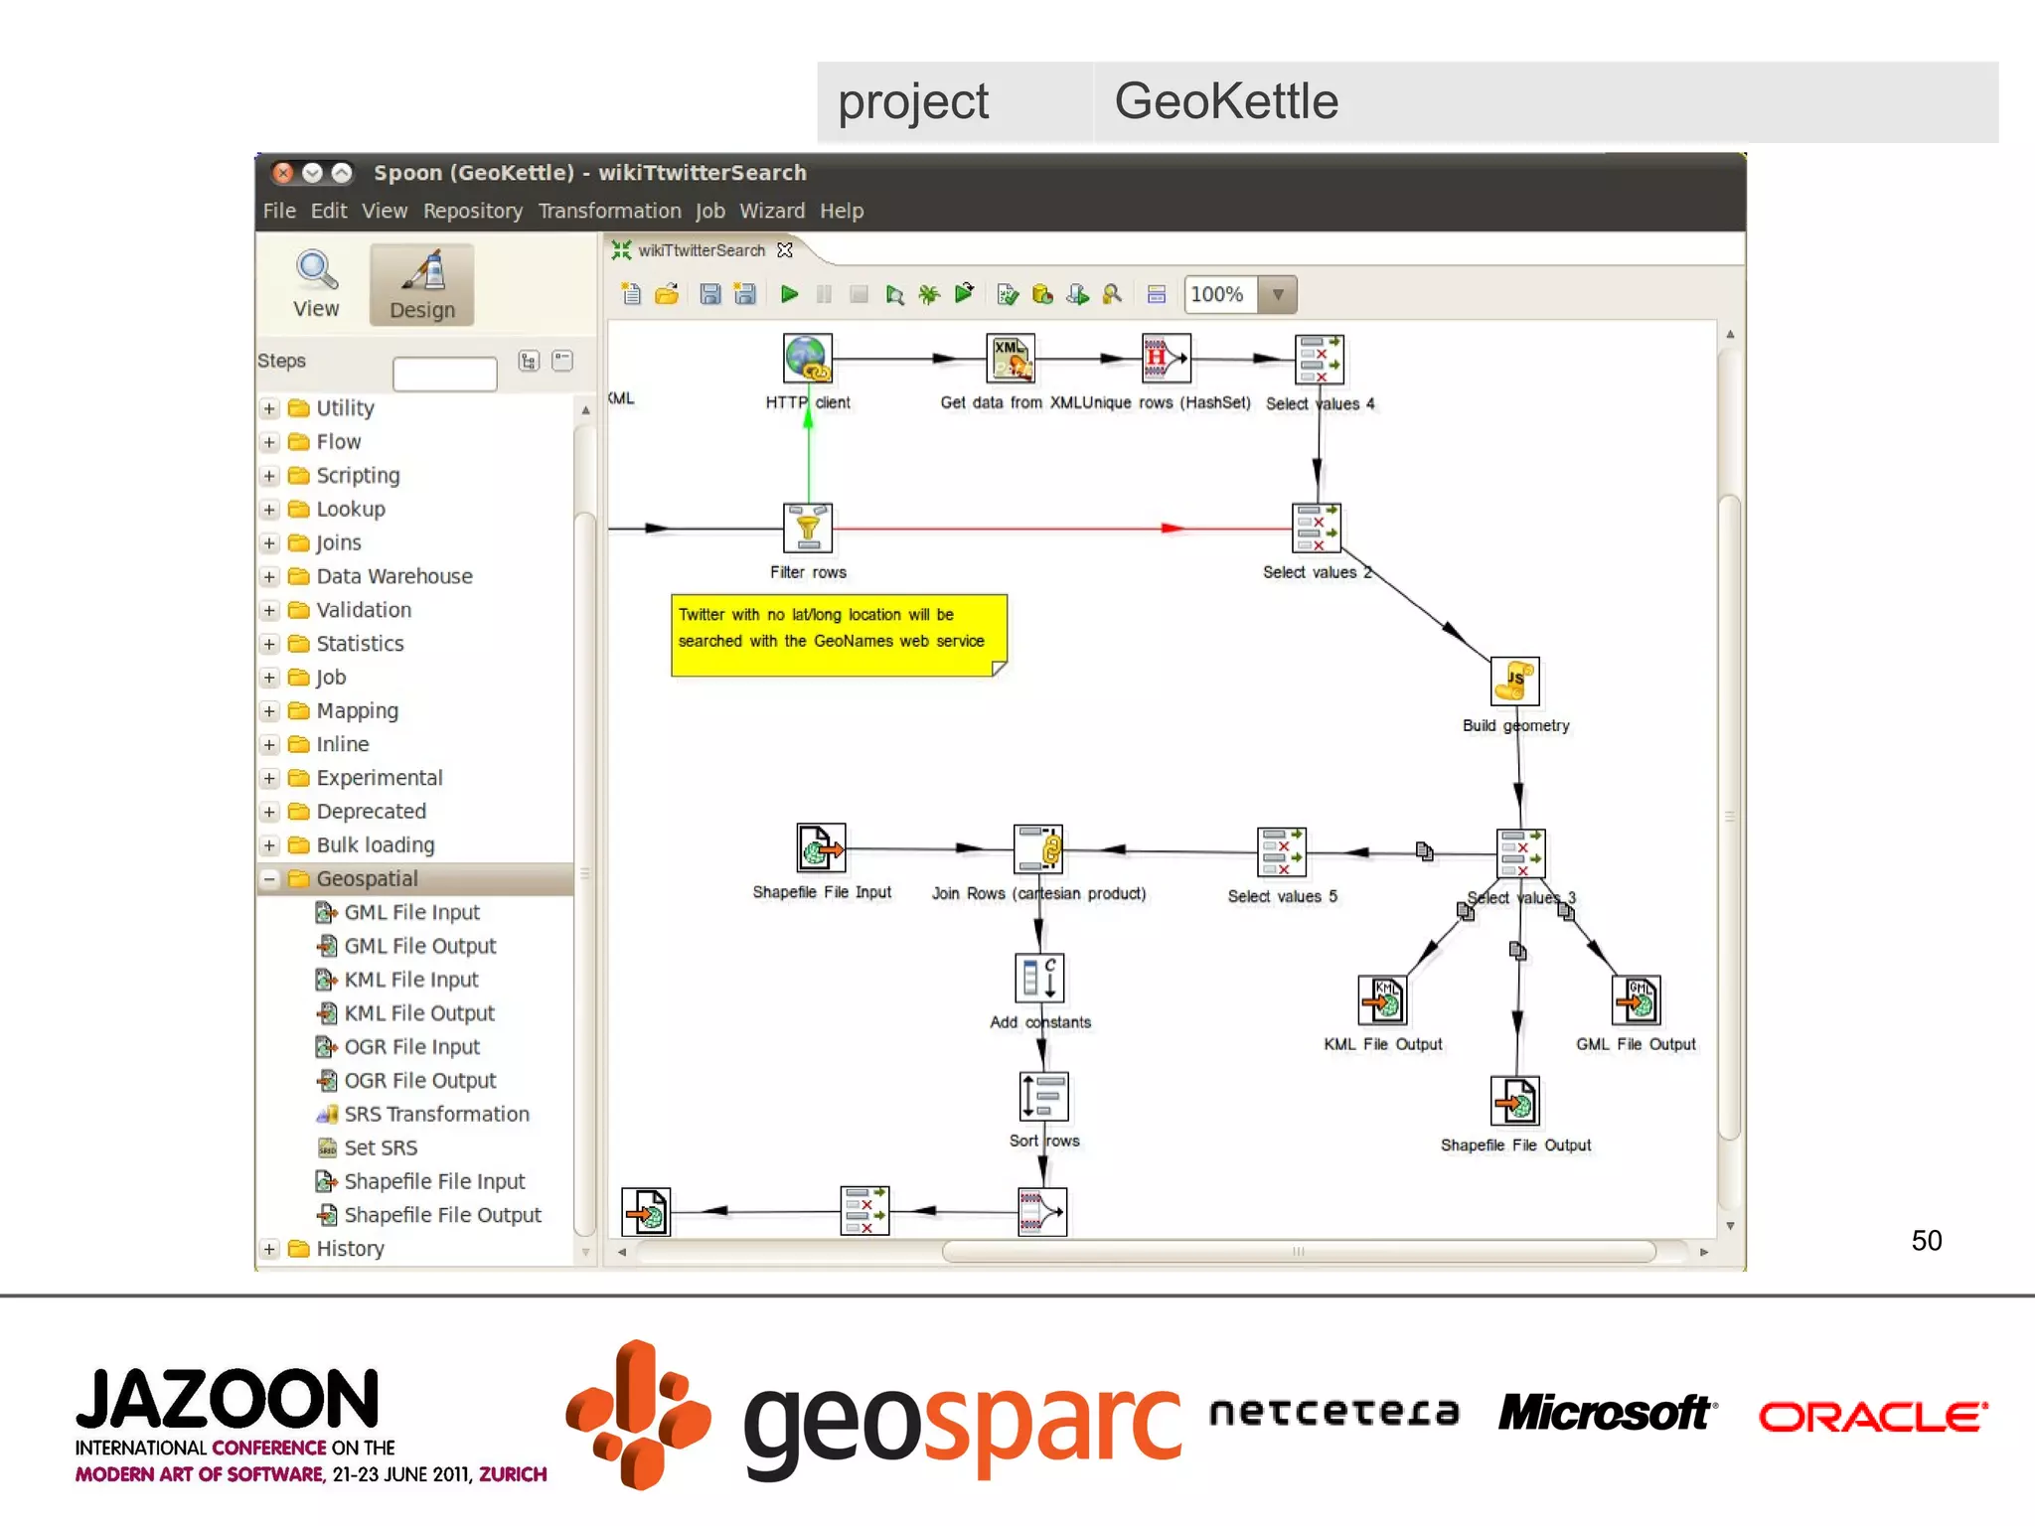The image size is (2035, 1526).
Task: Open the zoom percentage dropdown arrow
Action: pos(1278,294)
